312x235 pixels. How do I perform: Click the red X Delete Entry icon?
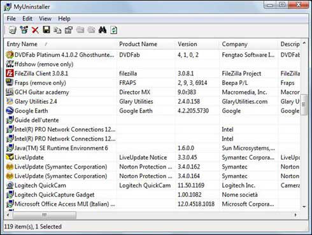[x=35, y=30]
